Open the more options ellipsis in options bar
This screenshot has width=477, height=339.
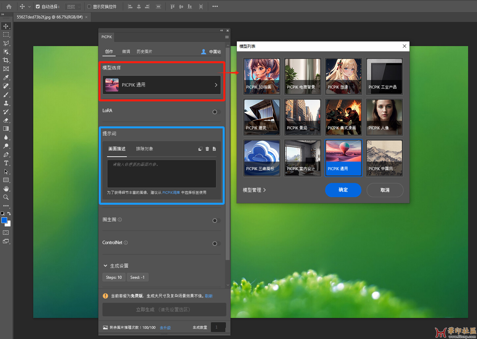(215, 6)
